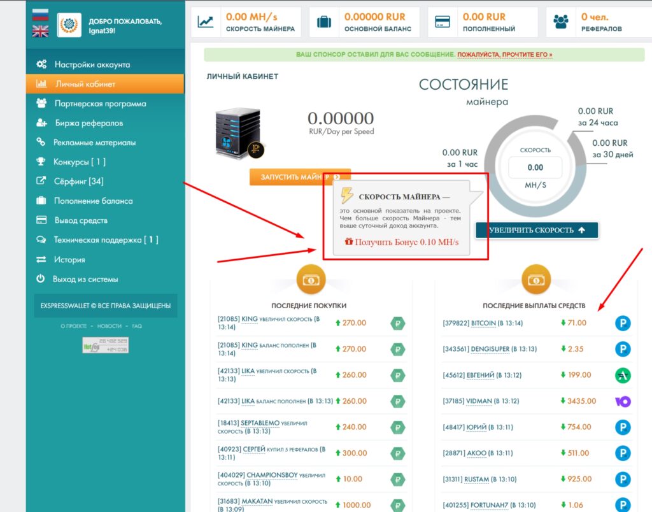Click the СЕРГЕЙ купил 5 рефералов link

click(x=253, y=449)
